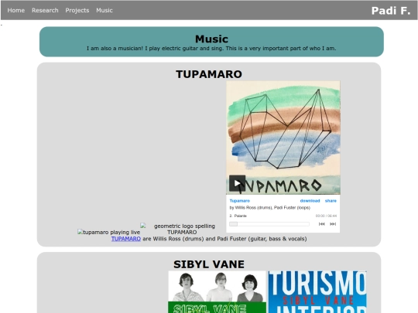418x313 pixels.
Task: Click the Music page heading
Action: 211,39
